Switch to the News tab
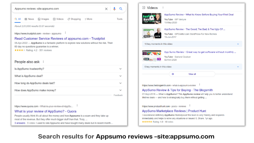The height and width of the screenshot is (143, 254). point(29,19)
